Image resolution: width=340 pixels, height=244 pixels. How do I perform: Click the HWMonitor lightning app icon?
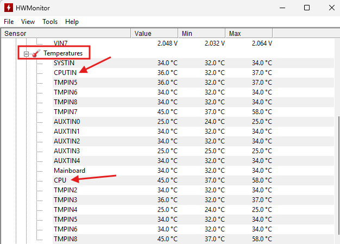pos(9,8)
